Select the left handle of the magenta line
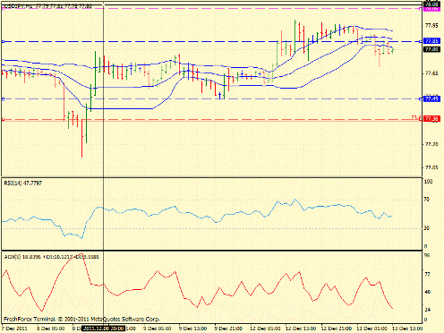The image size is (444, 333). [3, 9]
